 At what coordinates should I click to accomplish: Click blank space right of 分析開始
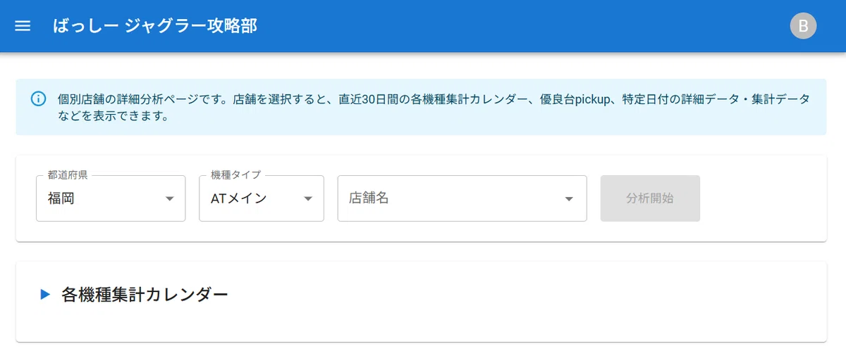pyautogui.click(x=761, y=198)
